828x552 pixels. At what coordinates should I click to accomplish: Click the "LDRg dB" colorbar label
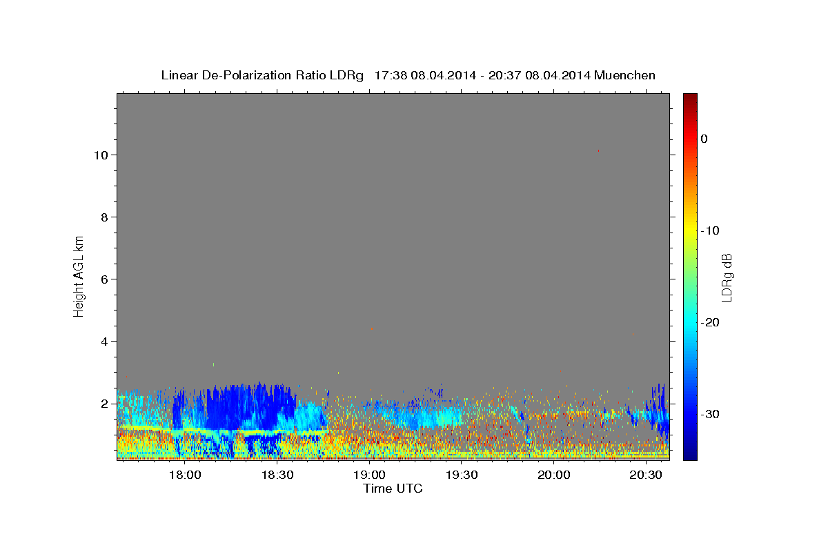pos(727,277)
